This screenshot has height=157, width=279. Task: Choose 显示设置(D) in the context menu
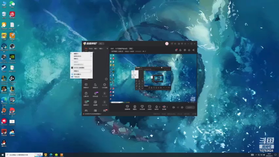(82, 74)
